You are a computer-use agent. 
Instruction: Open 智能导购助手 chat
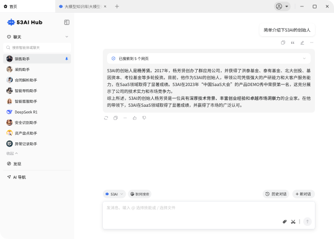(x=37, y=91)
